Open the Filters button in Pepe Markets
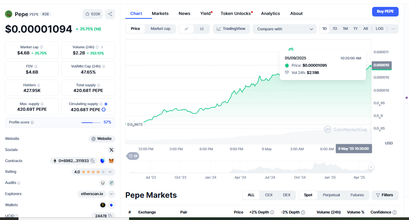 pos(385,195)
